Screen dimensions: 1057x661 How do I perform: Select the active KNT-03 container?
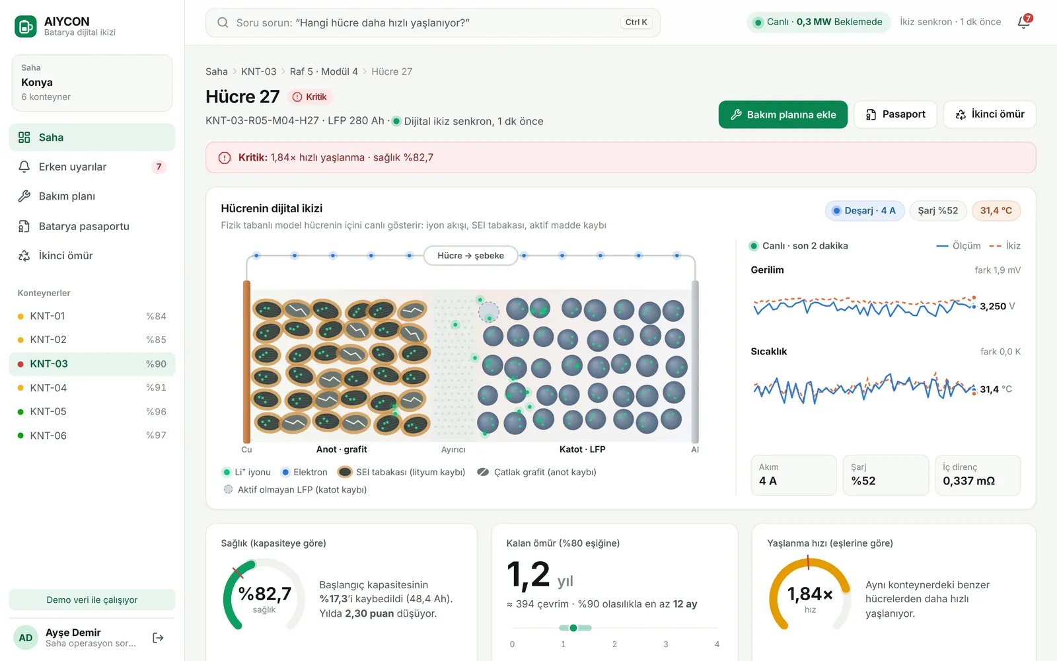coord(92,364)
